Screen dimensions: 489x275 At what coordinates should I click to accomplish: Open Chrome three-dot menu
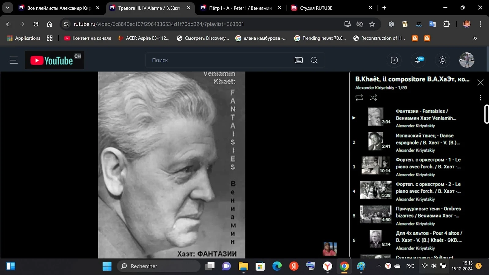[x=480, y=24]
